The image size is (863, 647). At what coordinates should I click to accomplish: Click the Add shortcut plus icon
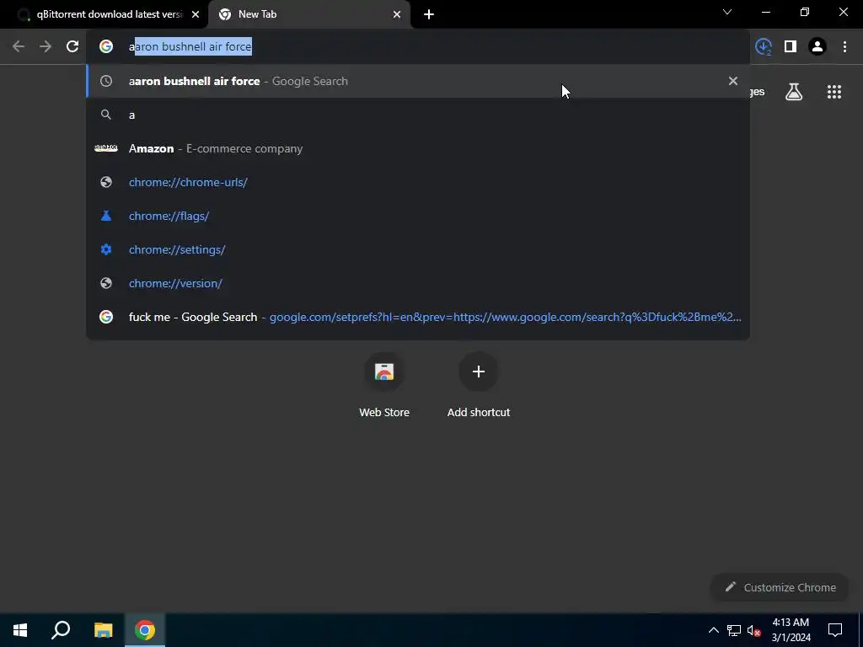point(479,372)
